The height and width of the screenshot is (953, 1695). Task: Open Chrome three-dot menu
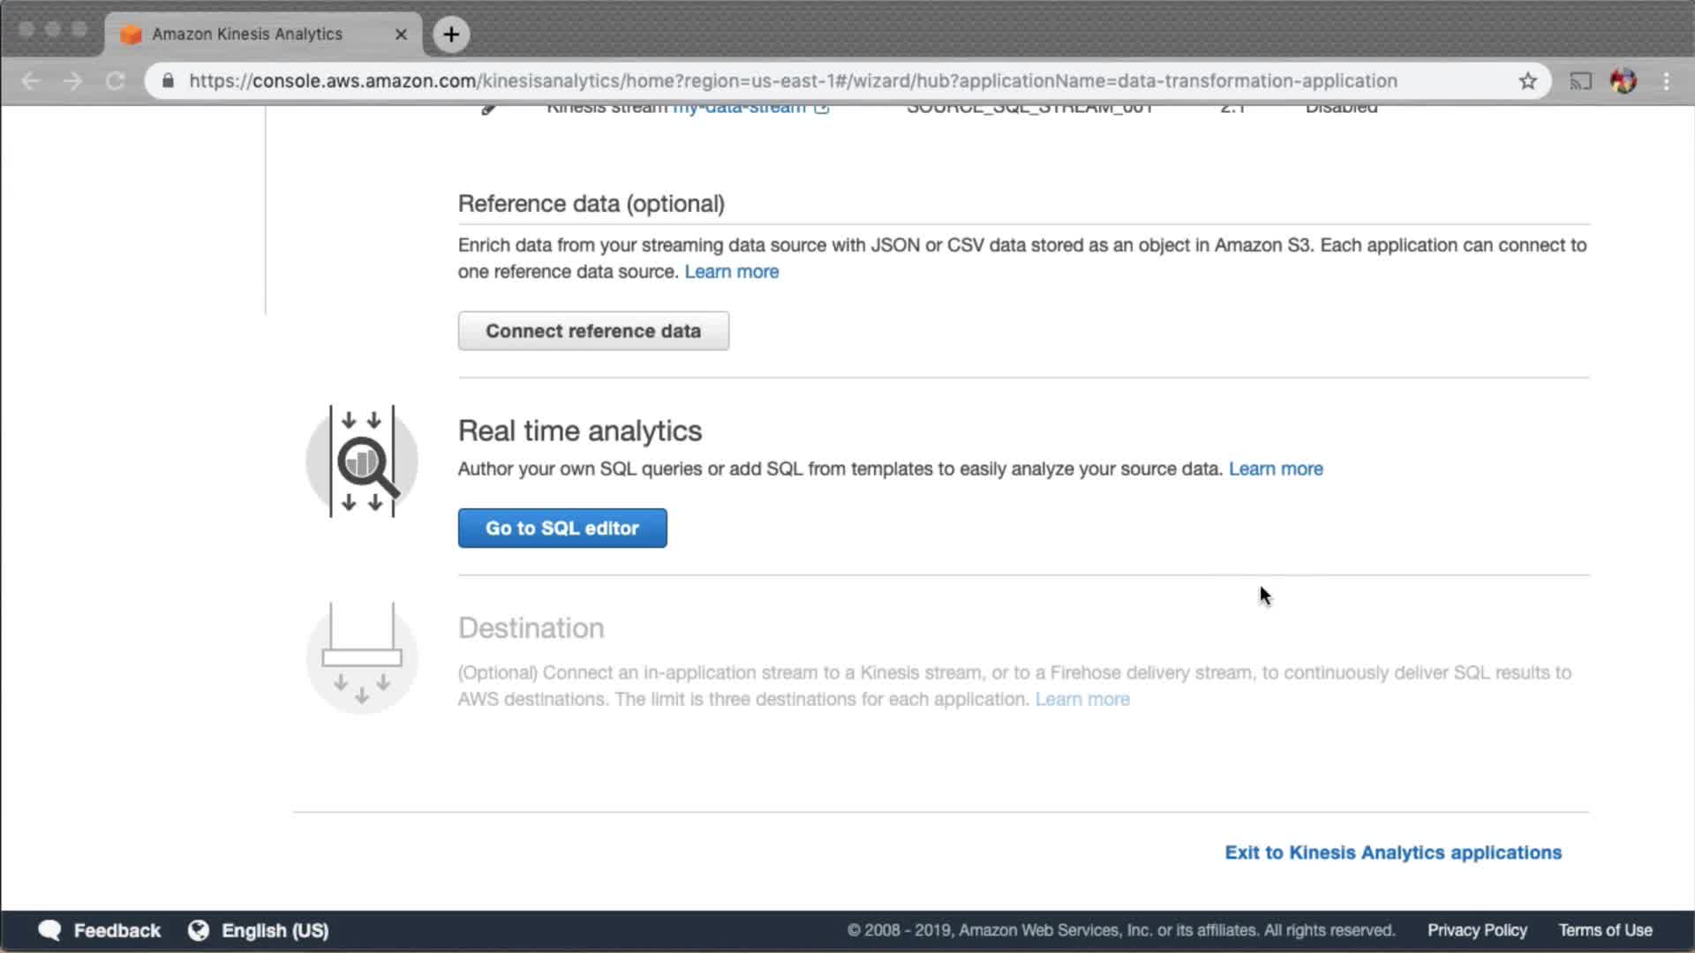pyautogui.click(x=1666, y=81)
